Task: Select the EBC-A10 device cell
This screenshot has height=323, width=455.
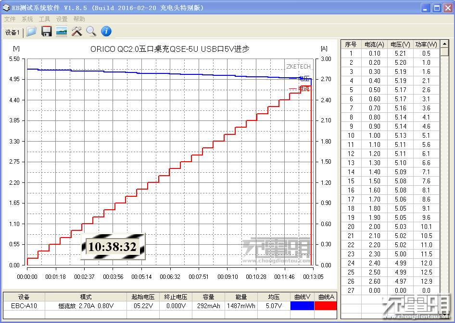Action: 24,306
